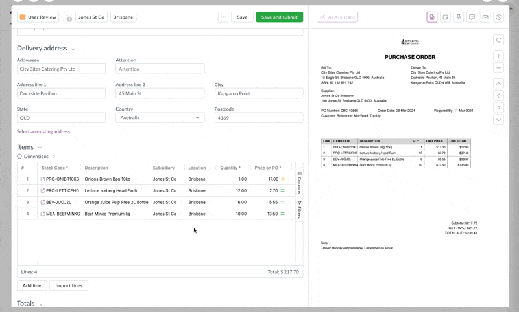The width and height of the screenshot is (519, 312).
Task: Go to the first page with up chevron
Action: 498,84
